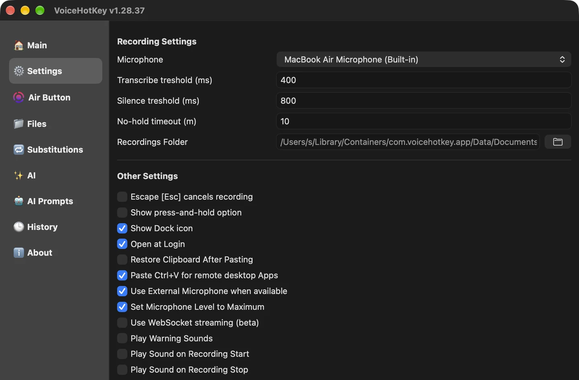Click the house icon next to Main
This screenshot has width=579, height=380.
(x=18, y=45)
